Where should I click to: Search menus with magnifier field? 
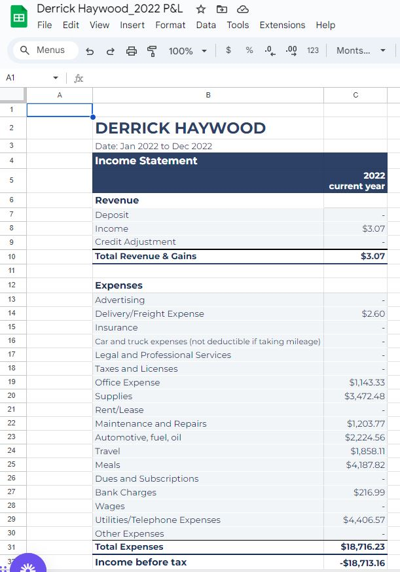pyautogui.click(x=45, y=50)
